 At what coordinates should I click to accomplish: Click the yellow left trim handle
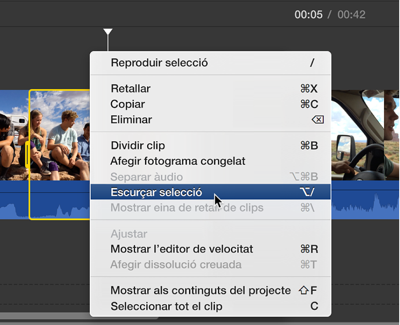(27, 154)
